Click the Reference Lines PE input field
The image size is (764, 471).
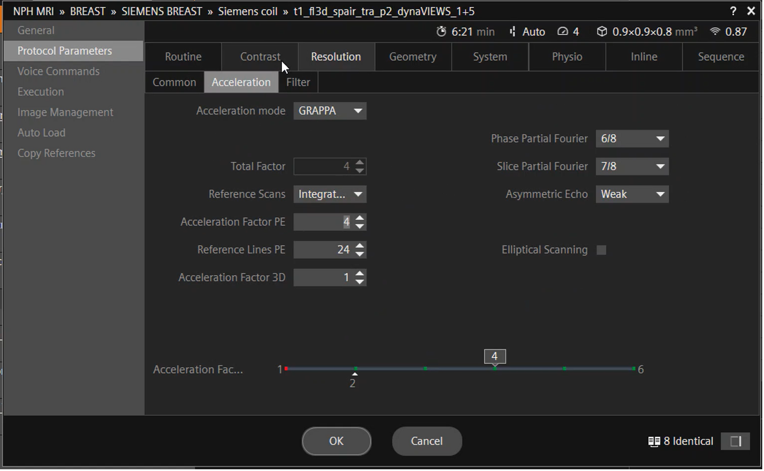324,250
